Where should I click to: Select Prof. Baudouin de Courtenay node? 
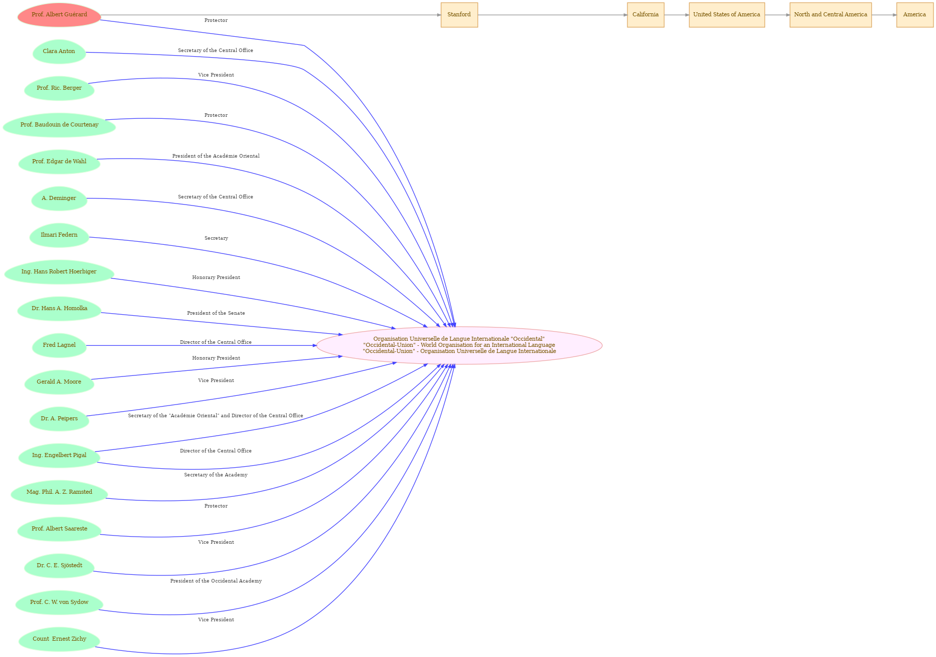tap(59, 125)
